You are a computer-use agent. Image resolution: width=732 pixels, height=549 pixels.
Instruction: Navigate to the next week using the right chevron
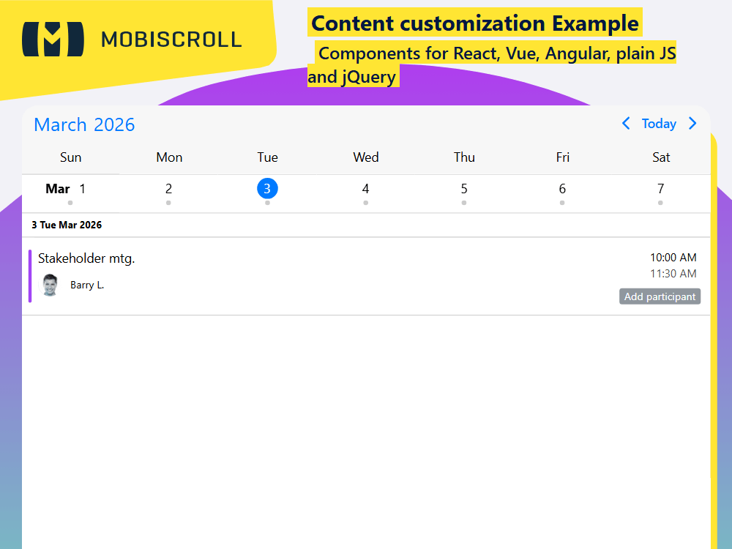tap(692, 124)
